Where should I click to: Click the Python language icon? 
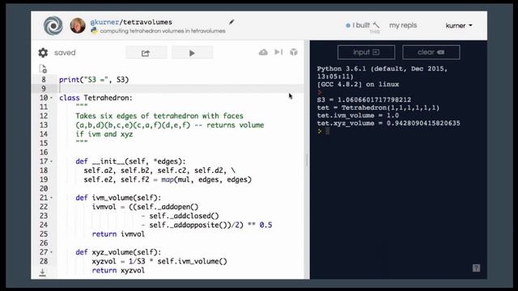point(95,31)
